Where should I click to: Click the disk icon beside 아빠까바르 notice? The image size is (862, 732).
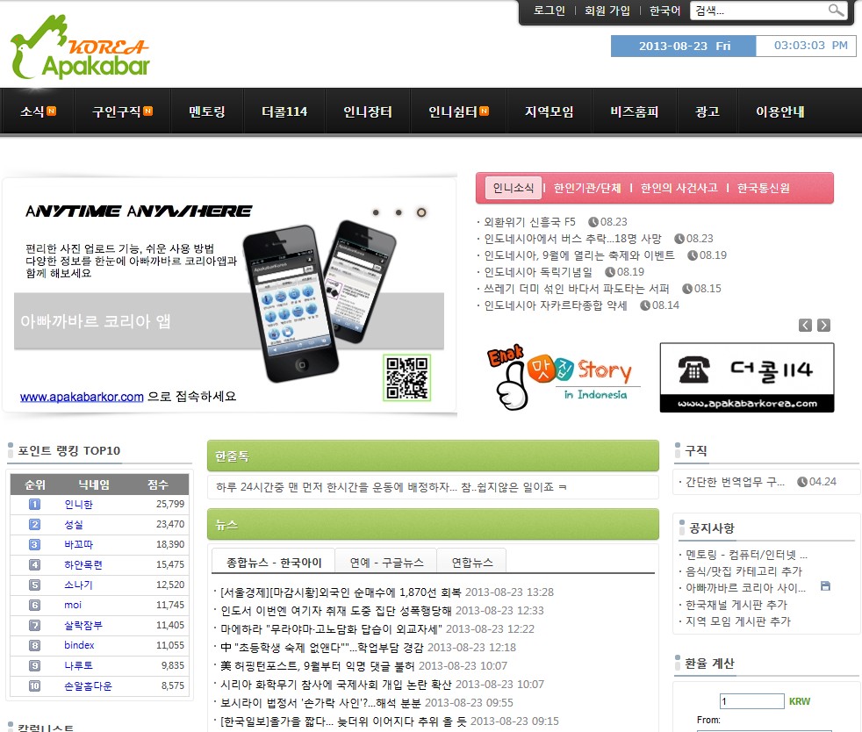825,586
